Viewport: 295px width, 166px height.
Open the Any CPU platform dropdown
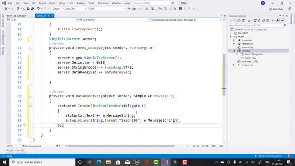76,9
